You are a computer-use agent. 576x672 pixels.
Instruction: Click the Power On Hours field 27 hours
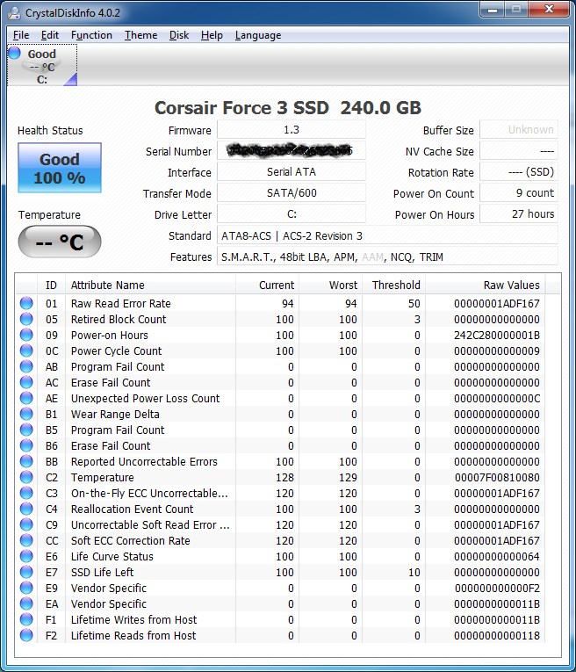pos(519,213)
